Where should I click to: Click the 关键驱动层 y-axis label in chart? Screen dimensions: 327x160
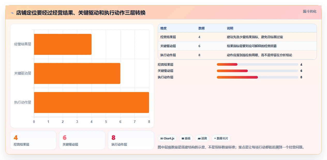point(23,73)
